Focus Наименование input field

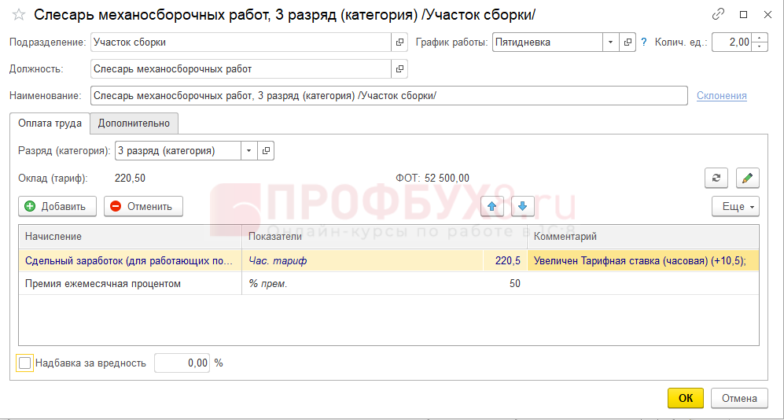(389, 95)
